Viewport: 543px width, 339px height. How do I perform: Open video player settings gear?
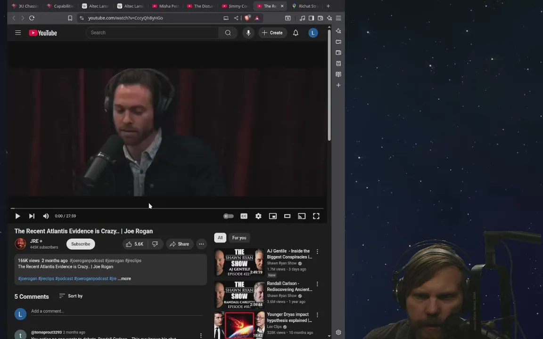coord(258,216)
